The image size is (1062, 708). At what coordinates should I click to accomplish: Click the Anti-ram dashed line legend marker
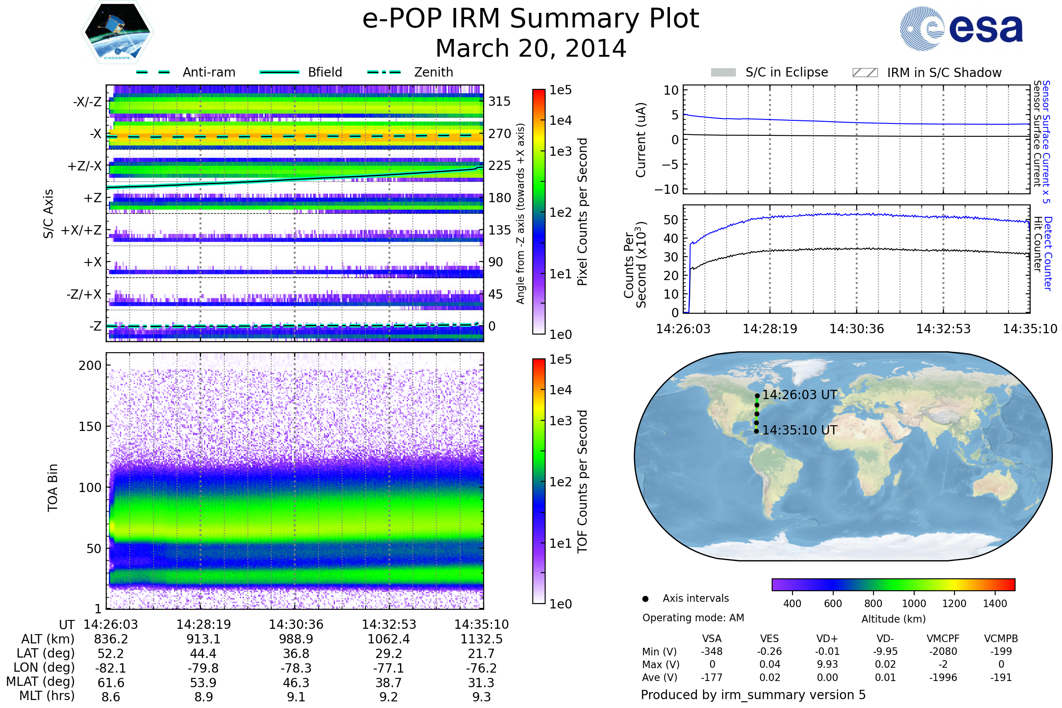coord(153,72)
